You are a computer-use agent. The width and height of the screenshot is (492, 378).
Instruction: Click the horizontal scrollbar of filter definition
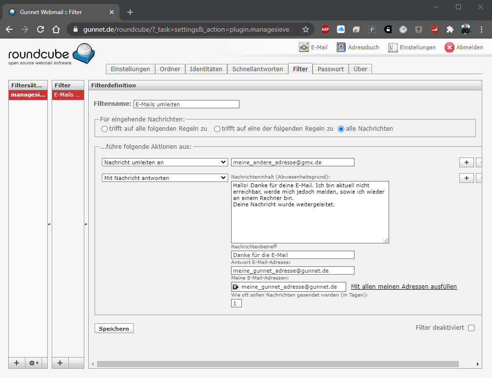277,364
